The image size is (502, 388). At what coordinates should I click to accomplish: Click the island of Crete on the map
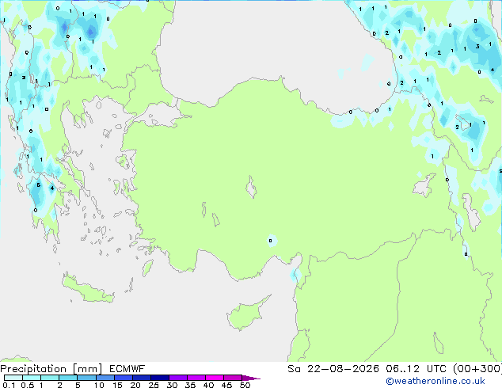pyautogui.click(x=88, y=288)
